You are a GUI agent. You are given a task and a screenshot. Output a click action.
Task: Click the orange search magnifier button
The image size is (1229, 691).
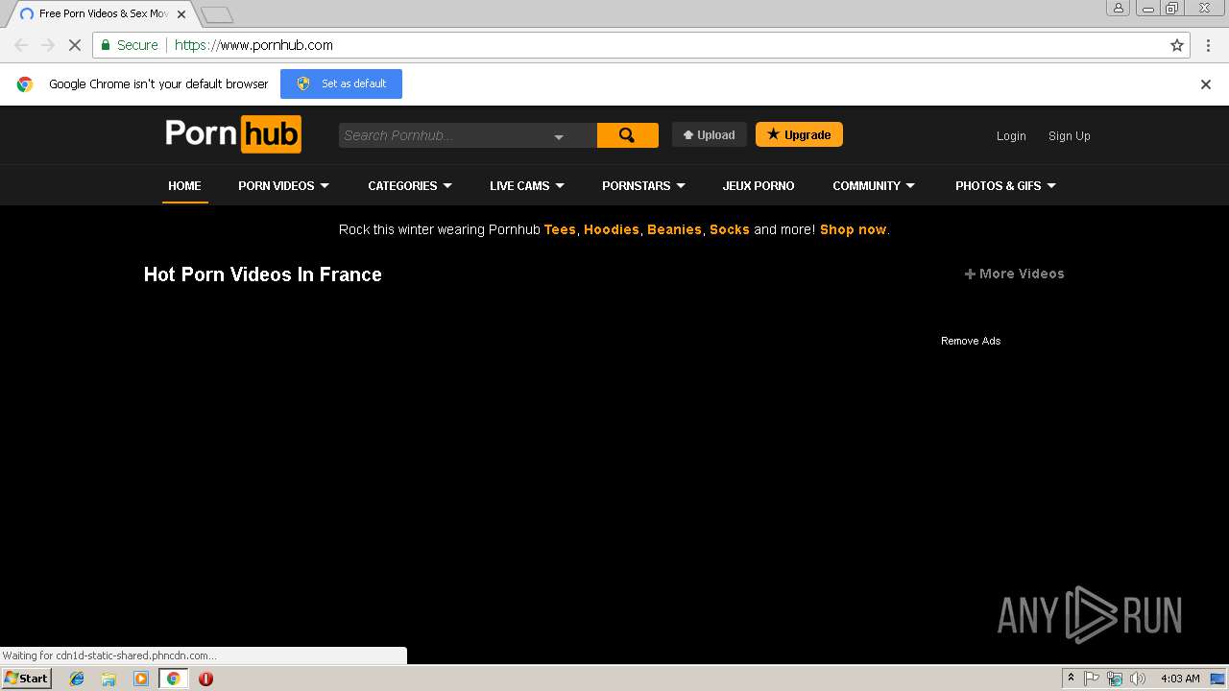pyautogui.click(x=627, y=135)
